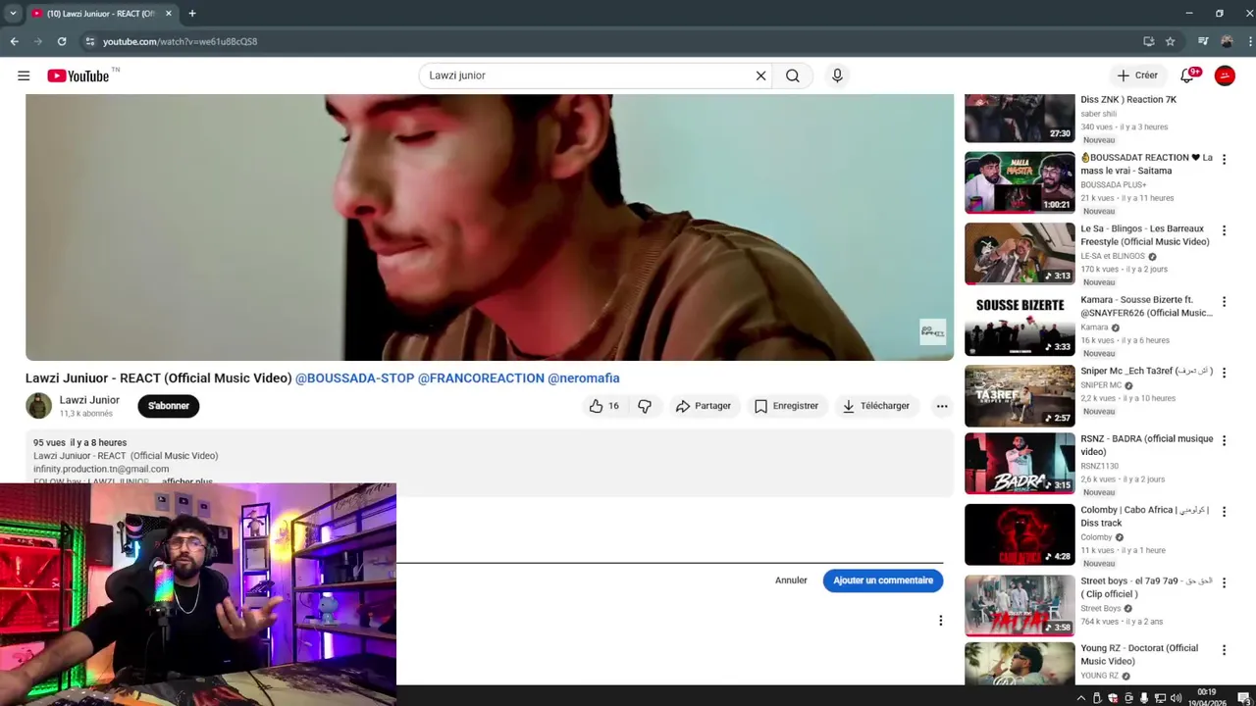Click the channel watermark on video player
This screenshot has height=706, width=1256.
932,331
